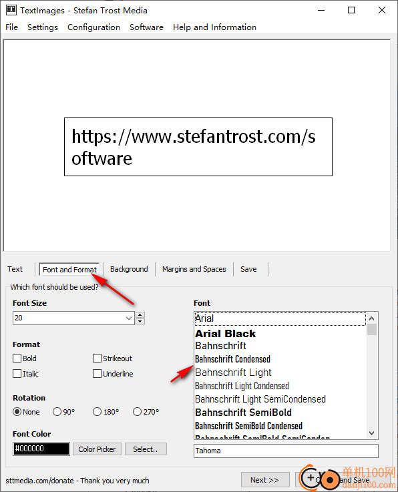The image size is (398, 492).
Task: Maximize the TextImages window
Action: click(351, 11)
